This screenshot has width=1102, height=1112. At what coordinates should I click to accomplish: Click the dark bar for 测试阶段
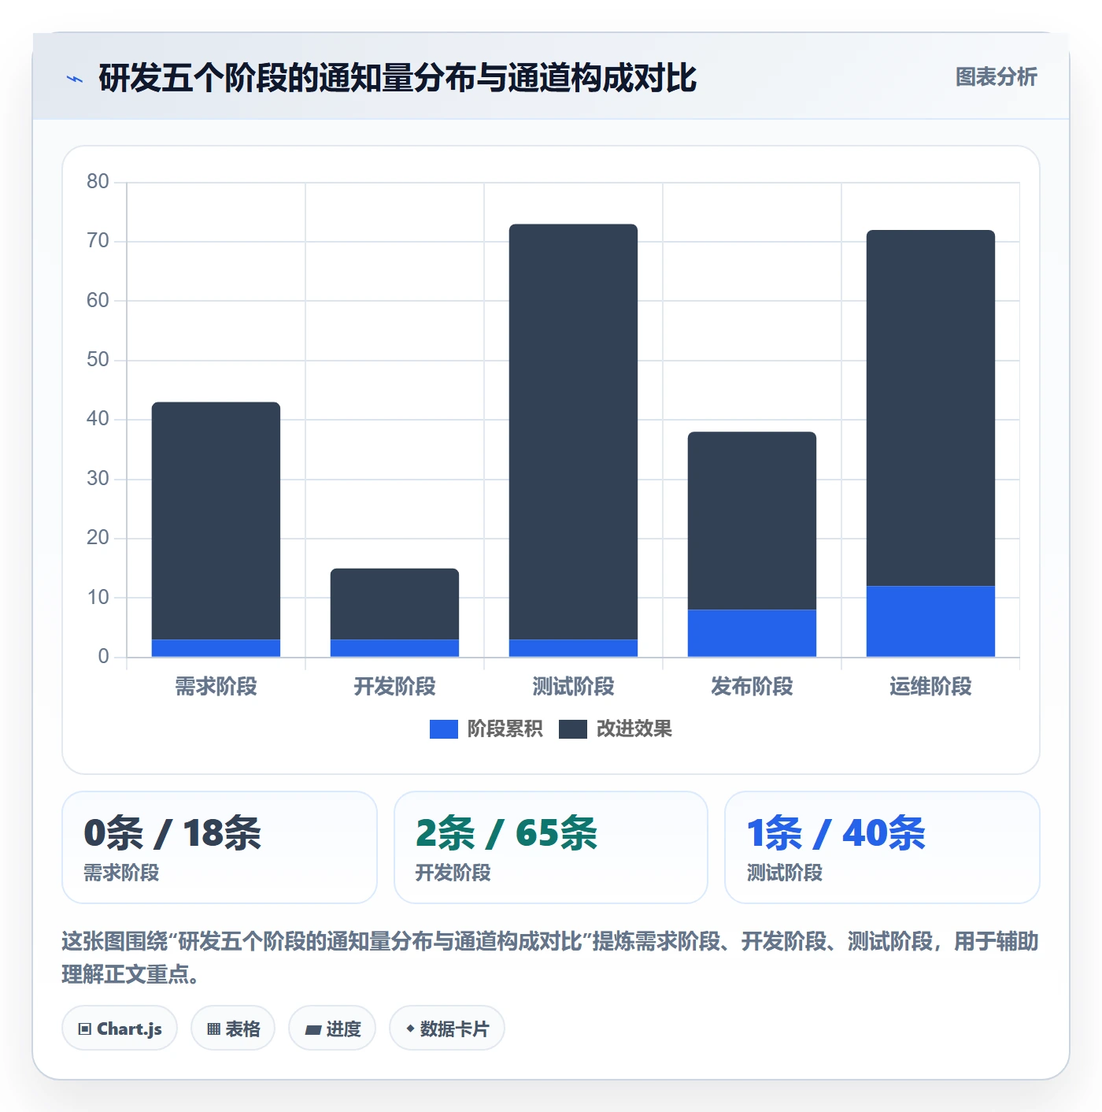[x=573, y=432]
